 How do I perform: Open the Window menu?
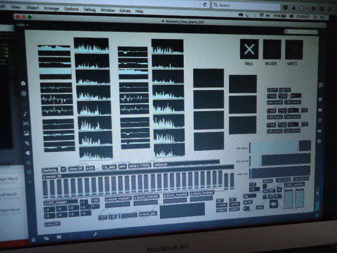tap(107, 10)
